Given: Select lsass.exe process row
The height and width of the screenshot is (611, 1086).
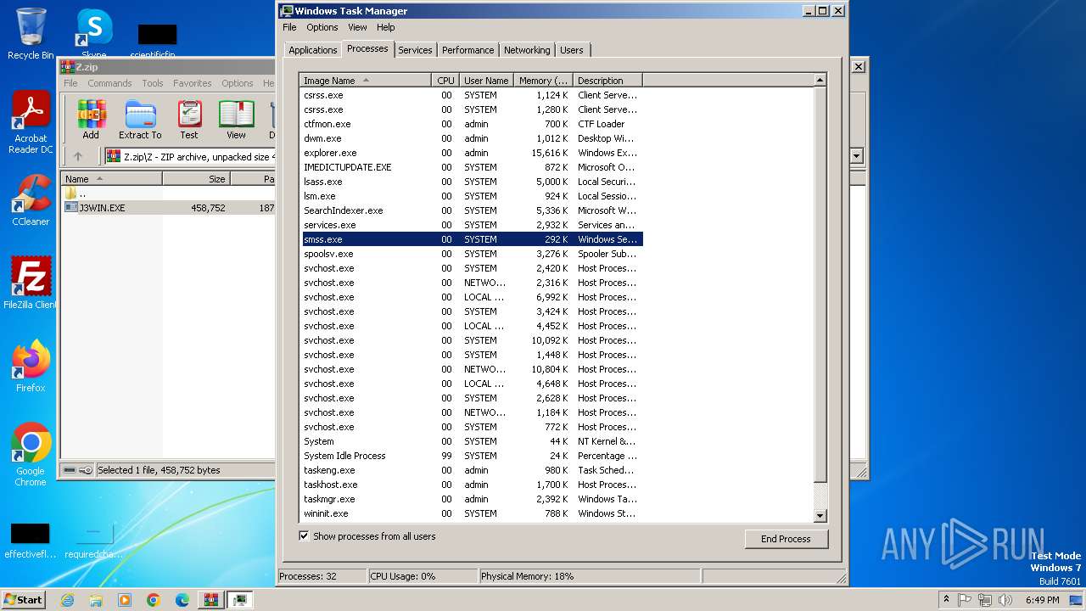Looking at the screenshot, I should 472,182.
